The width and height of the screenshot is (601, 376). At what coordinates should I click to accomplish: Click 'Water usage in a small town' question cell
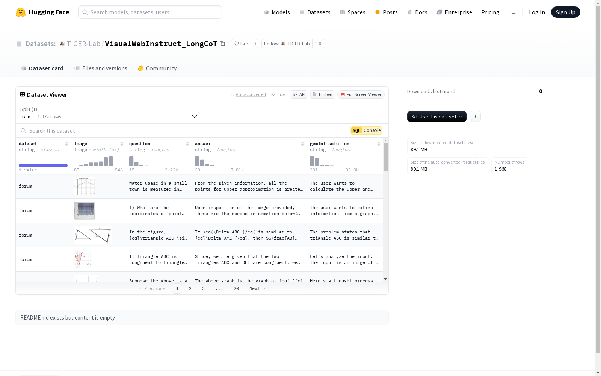pos(159,186)
